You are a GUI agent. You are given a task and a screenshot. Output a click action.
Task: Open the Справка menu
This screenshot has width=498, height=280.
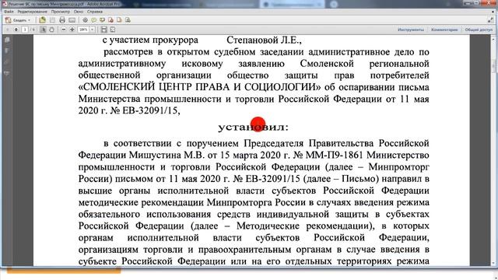coord(95,12)
